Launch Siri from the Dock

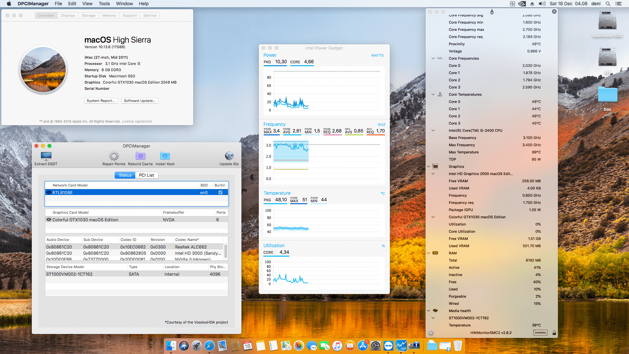184,345
